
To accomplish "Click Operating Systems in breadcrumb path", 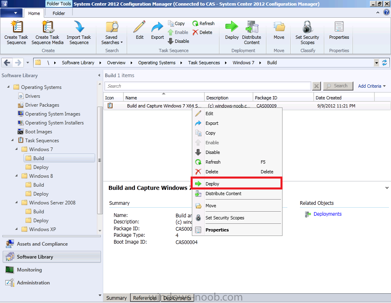I will pyautogui.click(x=157, y=63).
